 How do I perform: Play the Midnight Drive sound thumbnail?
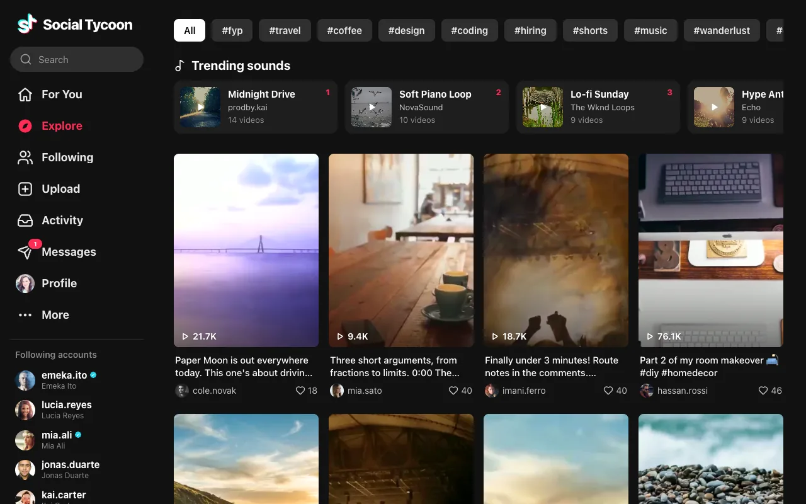[x=200, y=107]
